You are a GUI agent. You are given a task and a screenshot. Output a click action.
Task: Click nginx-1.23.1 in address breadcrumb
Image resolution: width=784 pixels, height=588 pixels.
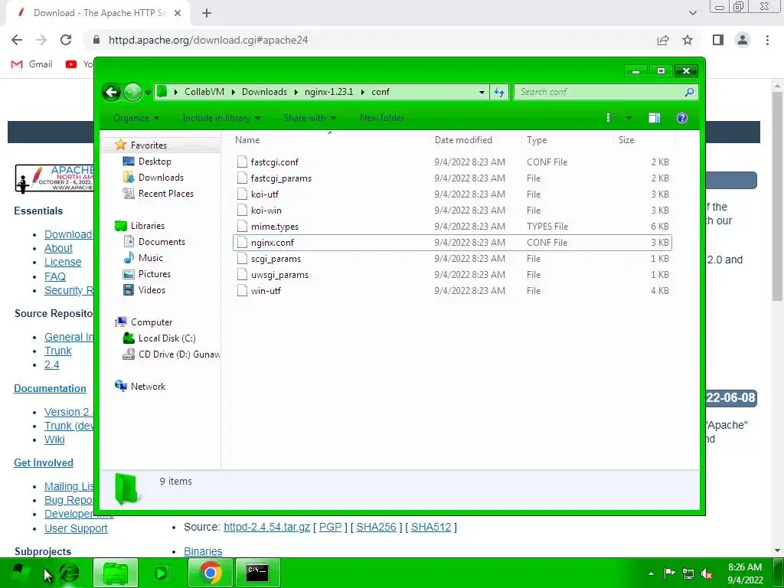coord(328,92)
